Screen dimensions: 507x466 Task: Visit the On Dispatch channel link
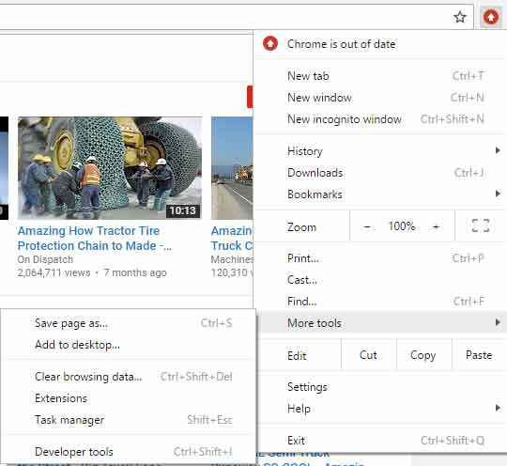point(45,259)
